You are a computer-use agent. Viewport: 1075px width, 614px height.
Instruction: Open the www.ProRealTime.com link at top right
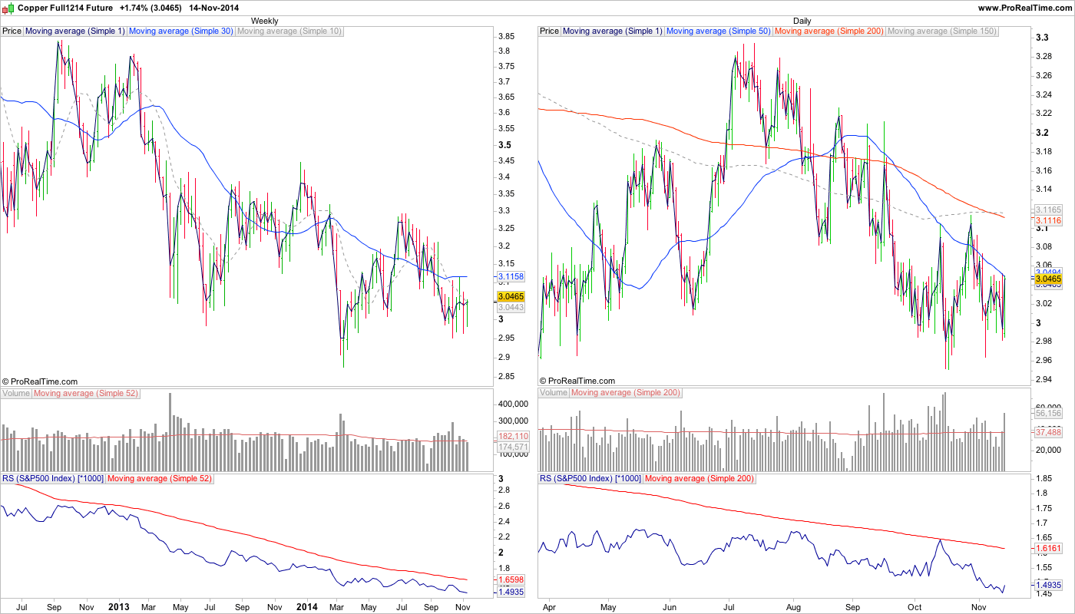(x=1024, y=8)
